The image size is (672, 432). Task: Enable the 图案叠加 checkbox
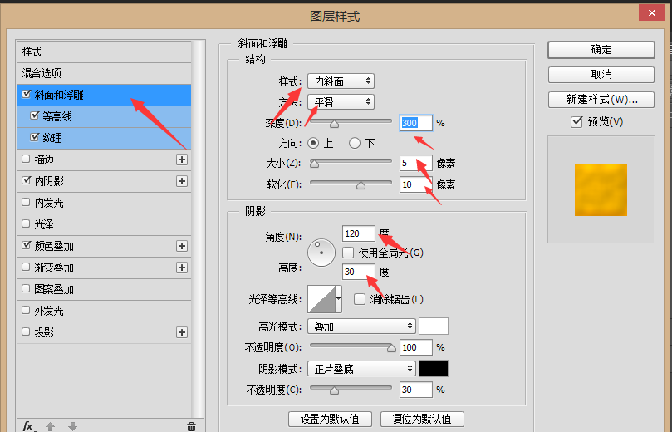[26, 288]
